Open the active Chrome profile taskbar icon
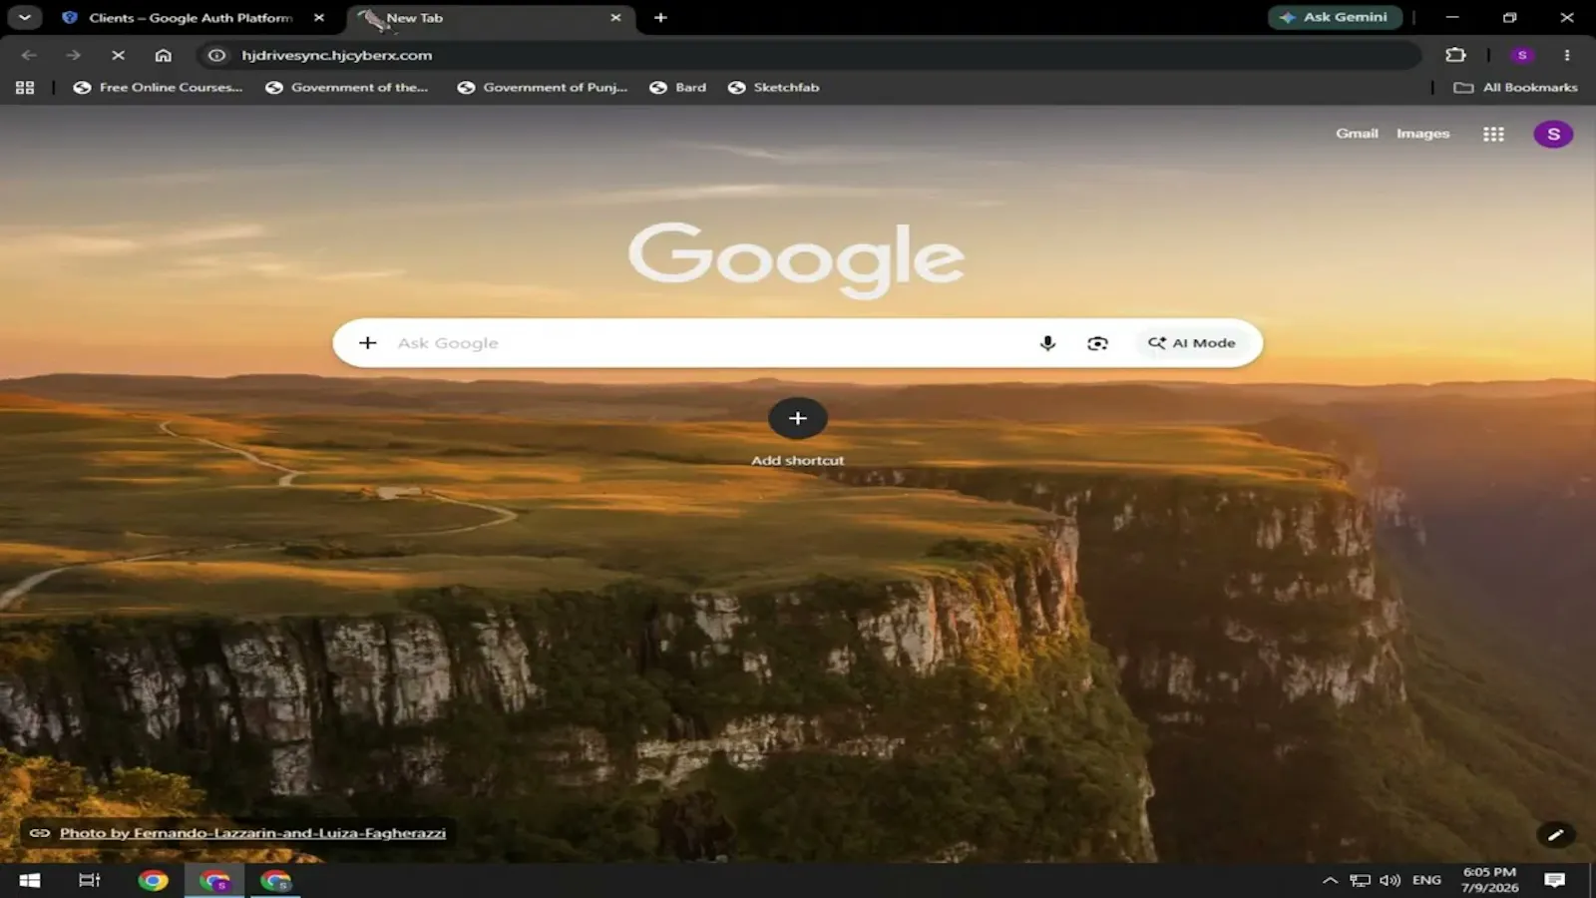 tap(214, 880)
